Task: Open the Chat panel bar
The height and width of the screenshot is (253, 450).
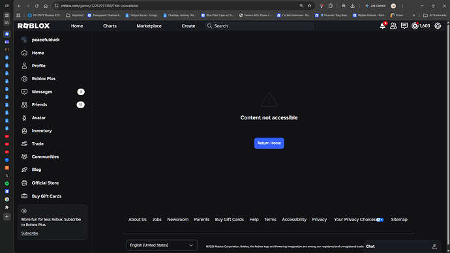Action: tap(402, 246)
